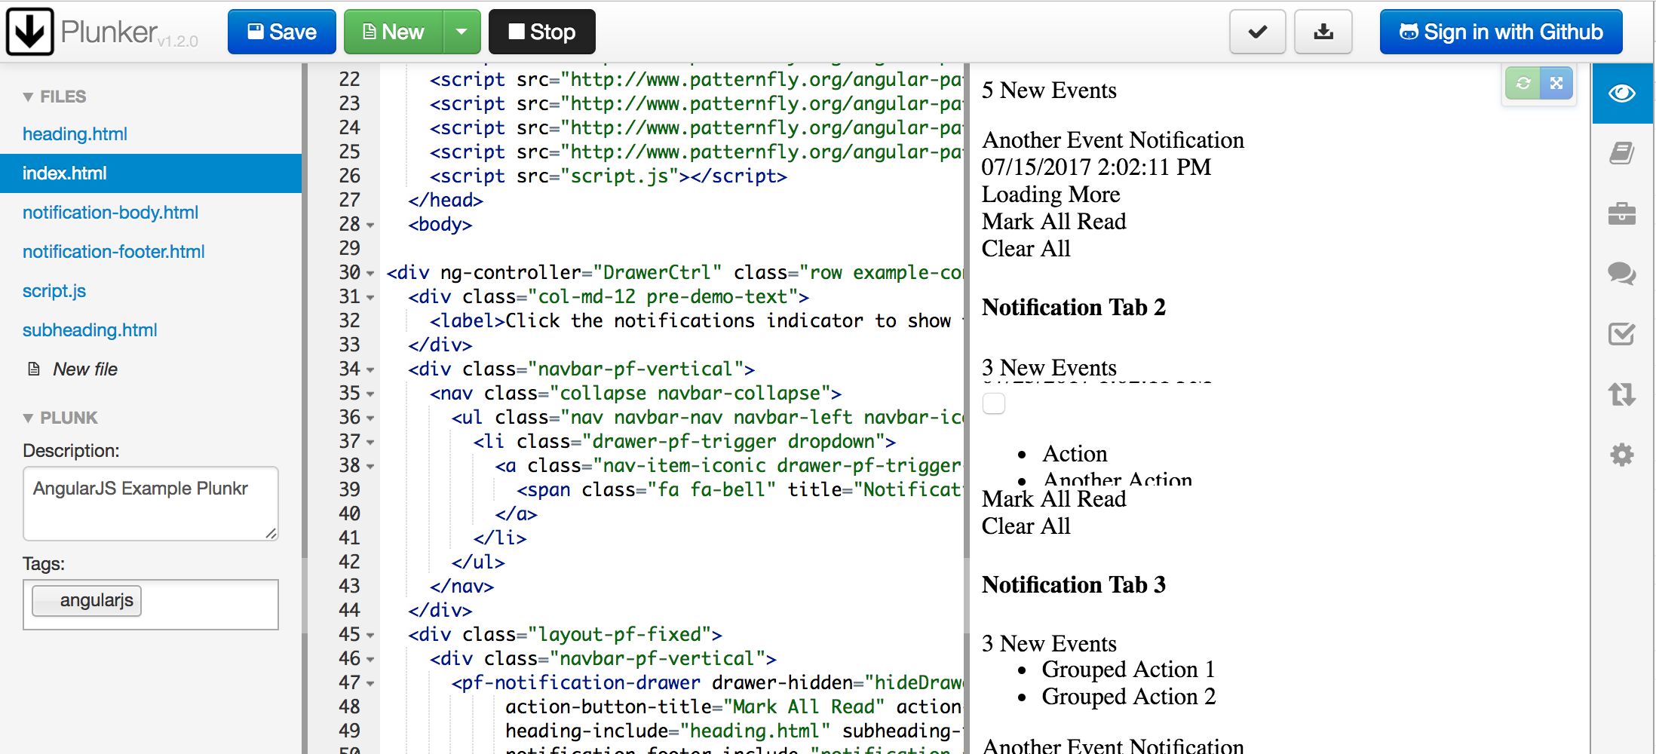This screenshot has width=1656, height=754.
Task: Click the download plunk icon
Action: (x=1323, y=32)
